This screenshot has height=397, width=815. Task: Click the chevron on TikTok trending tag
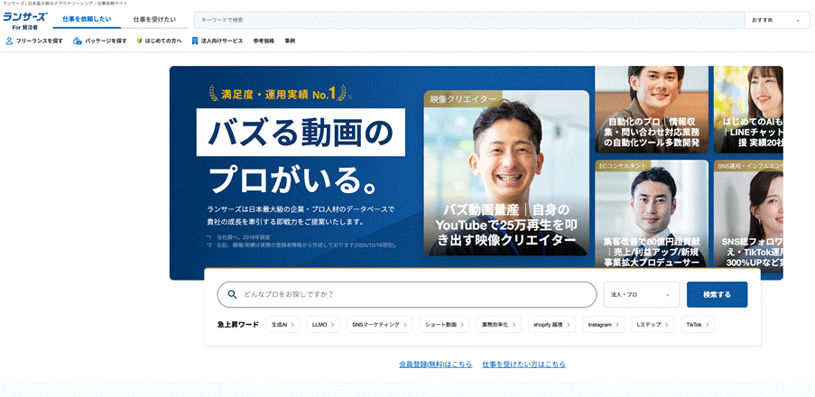coord(707,324)
